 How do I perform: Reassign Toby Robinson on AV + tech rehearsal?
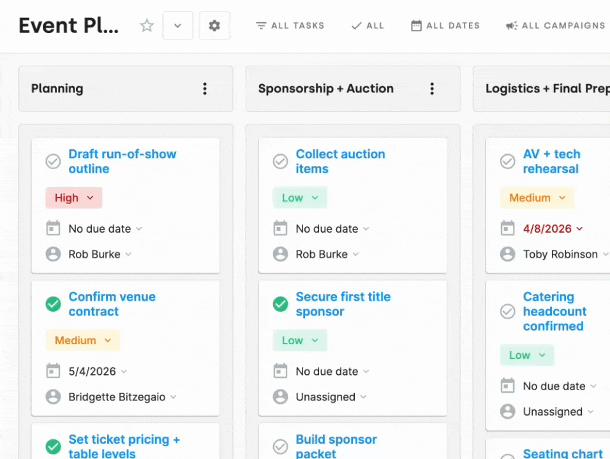pos(565,254)
